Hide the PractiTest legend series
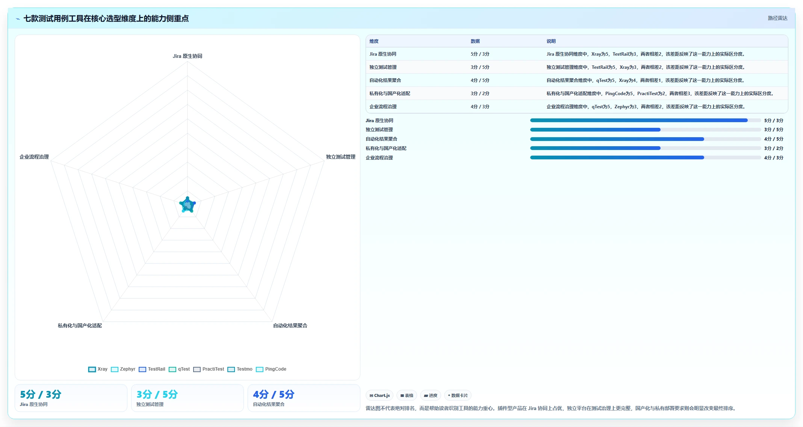The image size is (803, 427). (209, 369)
